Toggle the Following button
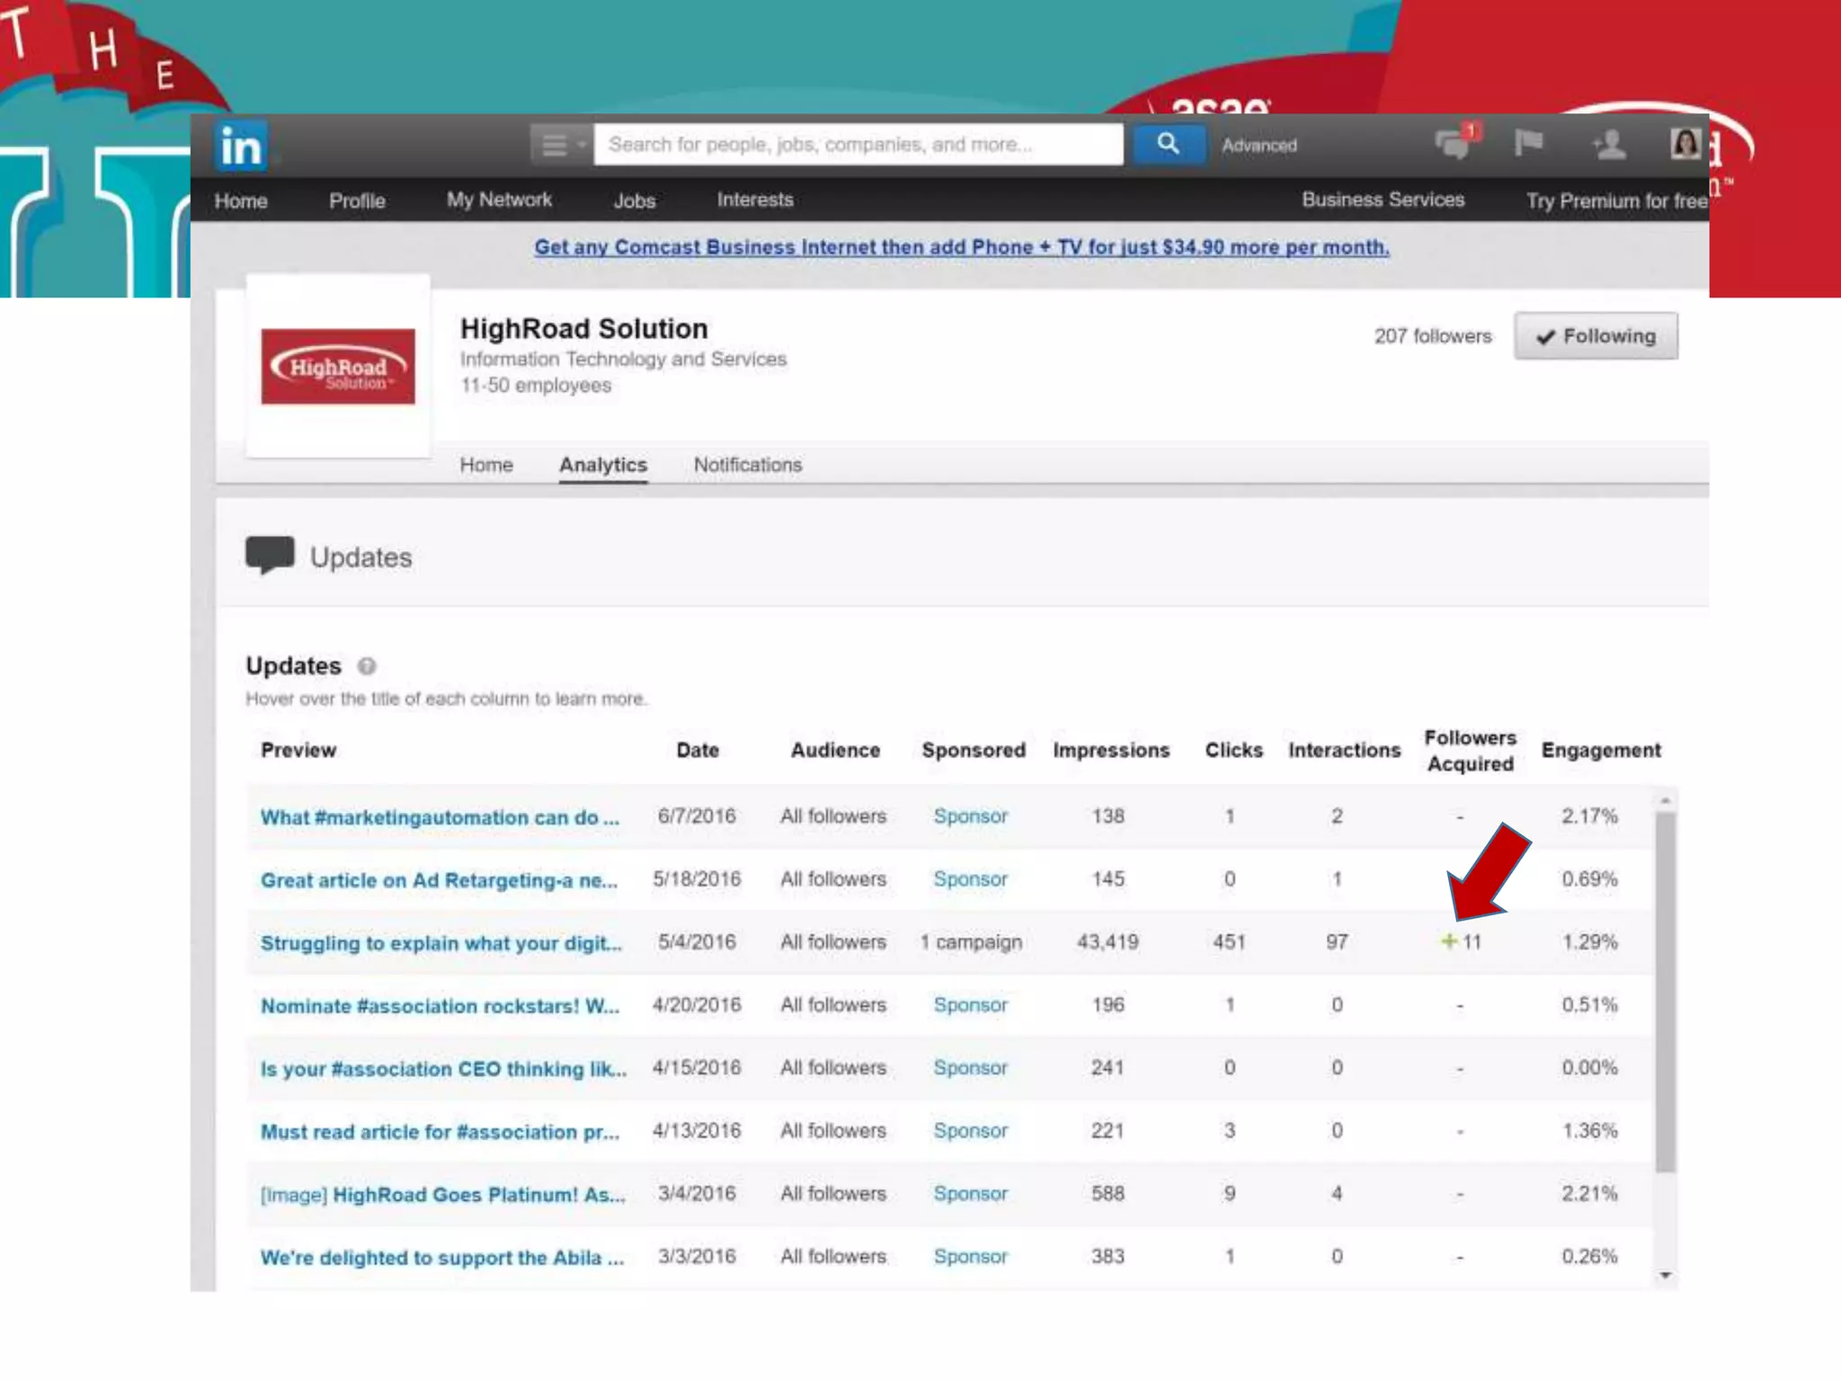Screen dimensions: 1841x1381 (1595, 336)
